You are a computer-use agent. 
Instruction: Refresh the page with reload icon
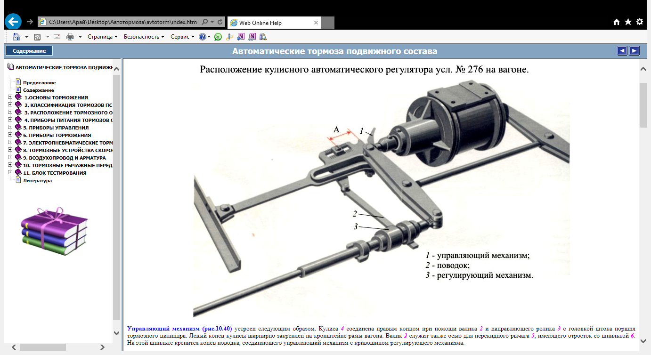pyautogui.click(x=220, y=22)
